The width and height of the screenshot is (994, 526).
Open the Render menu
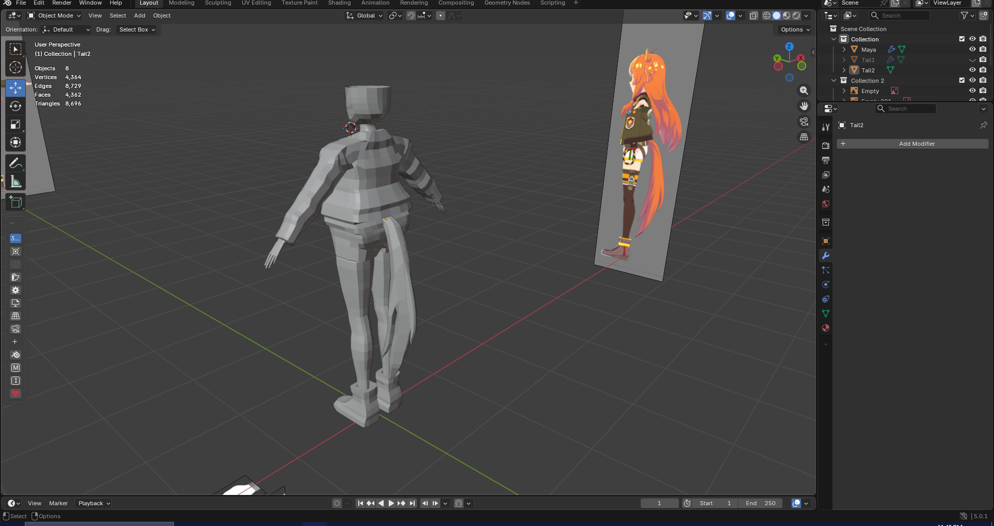62,3
